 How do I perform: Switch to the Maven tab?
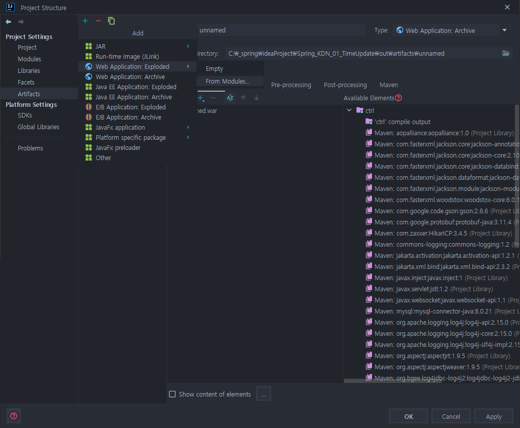389,85
